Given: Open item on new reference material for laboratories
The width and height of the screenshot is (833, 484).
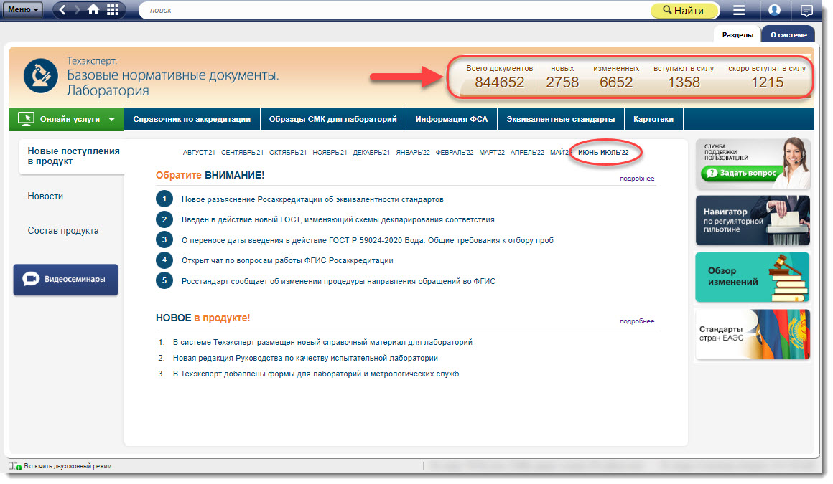Looking at the screenshot, I should click(x=322, y=342).
